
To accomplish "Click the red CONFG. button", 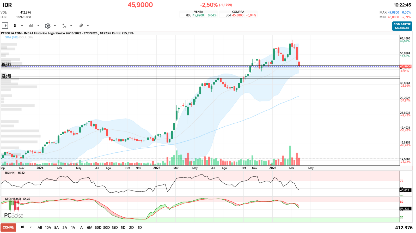I will (8, 228).
